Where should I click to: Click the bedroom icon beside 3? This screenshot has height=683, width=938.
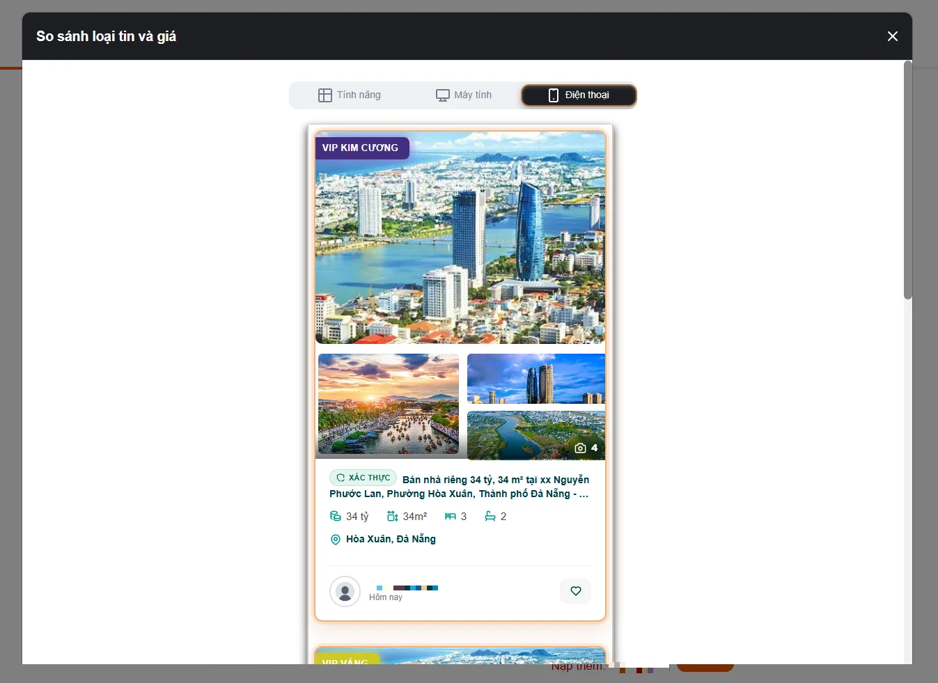point(451,517)
